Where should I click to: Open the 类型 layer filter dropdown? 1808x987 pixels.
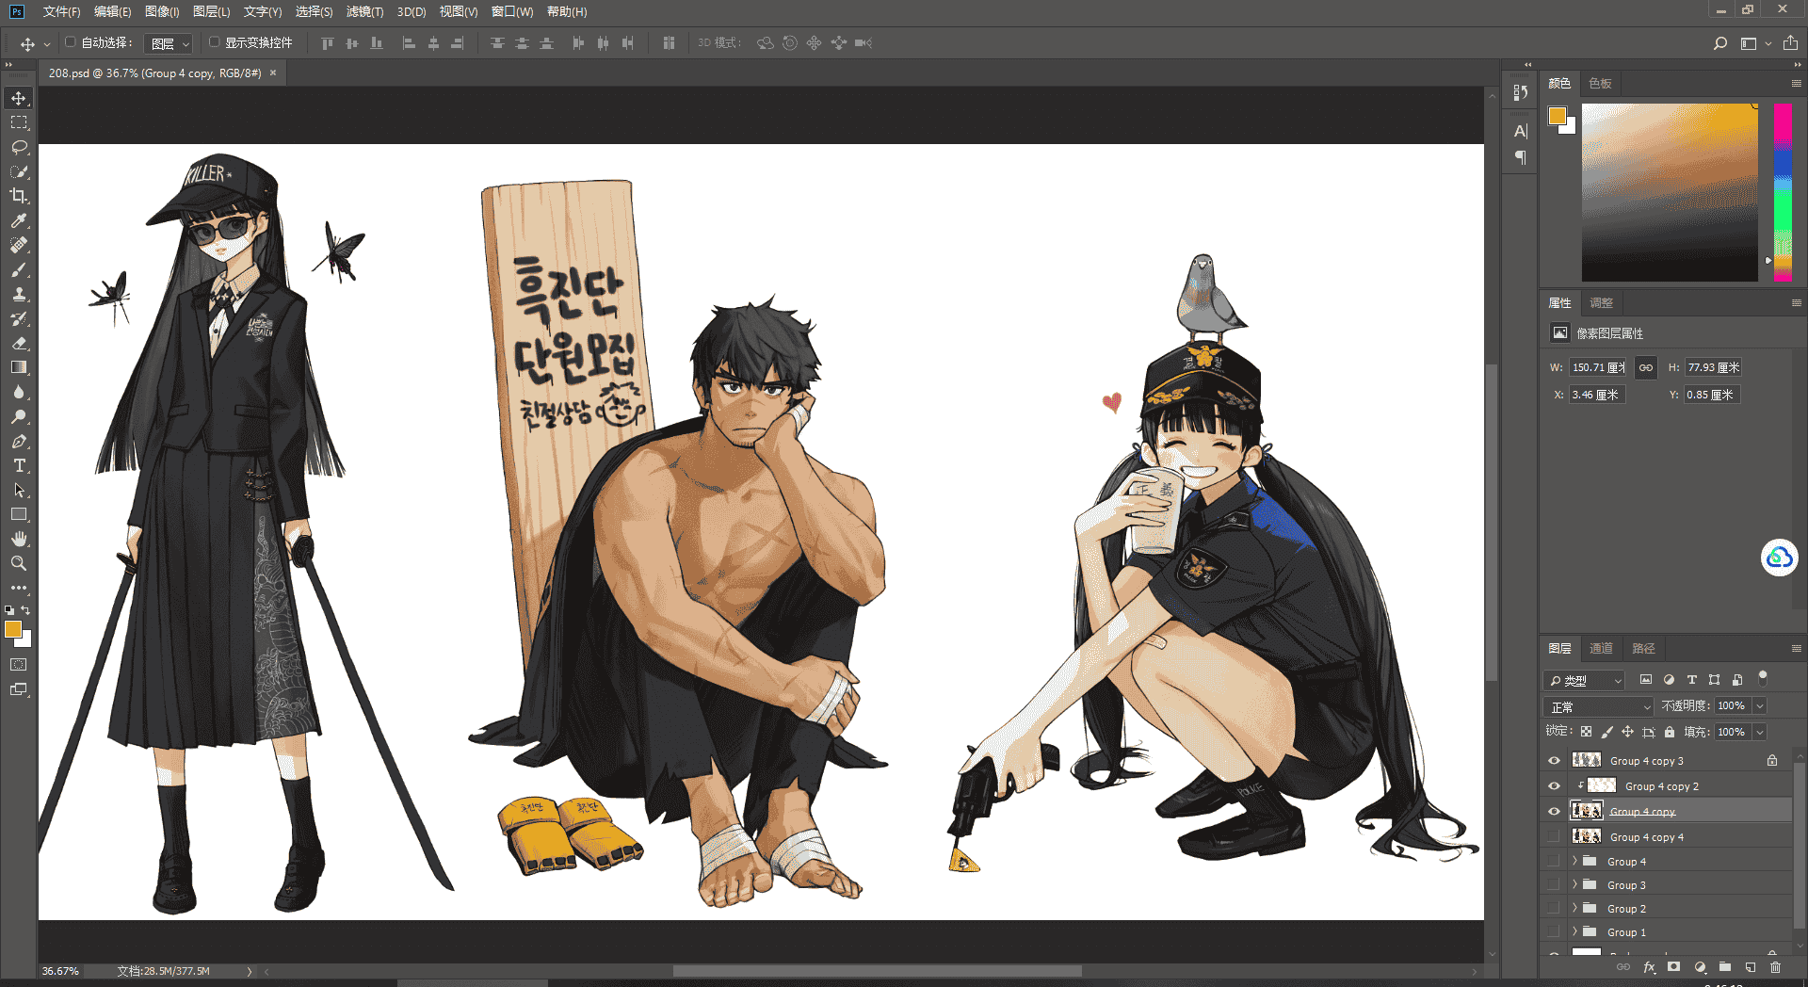pos(1585,680)
